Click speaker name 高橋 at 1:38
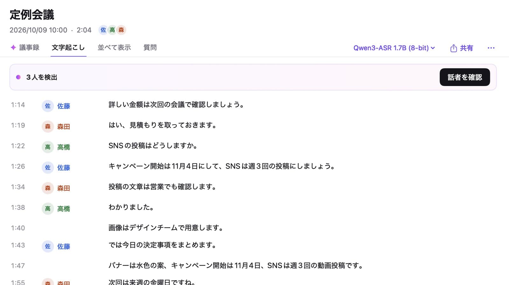509x285 pixels. click(x=64, y=209)
